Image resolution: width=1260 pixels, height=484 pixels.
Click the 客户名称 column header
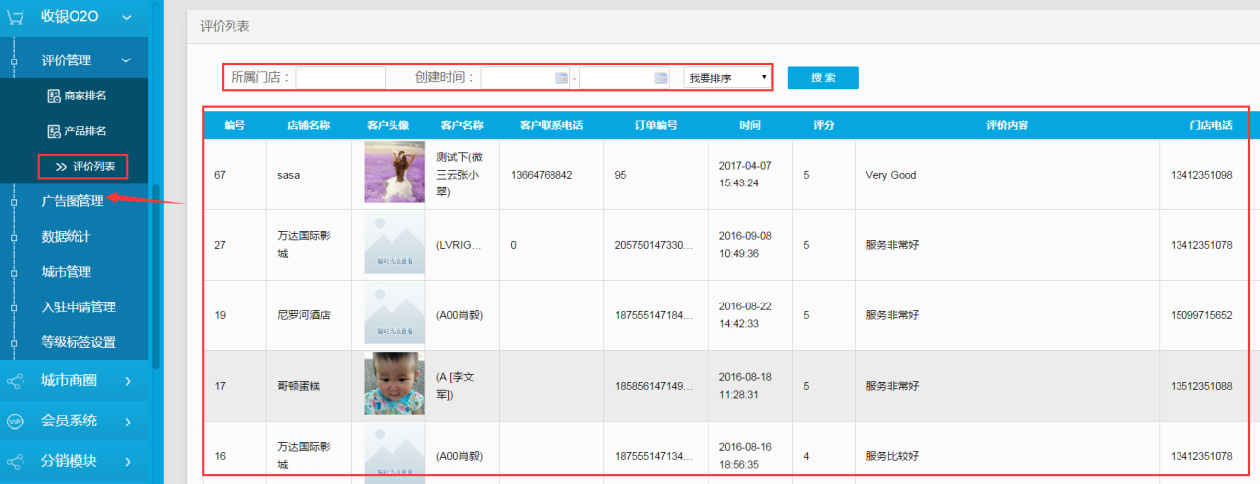point(461,125)
